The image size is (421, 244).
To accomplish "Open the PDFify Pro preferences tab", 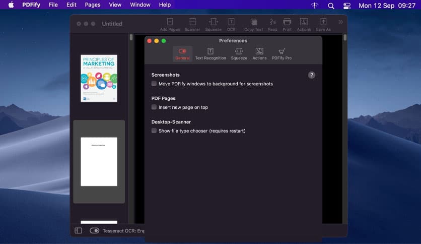I will 282,54.
